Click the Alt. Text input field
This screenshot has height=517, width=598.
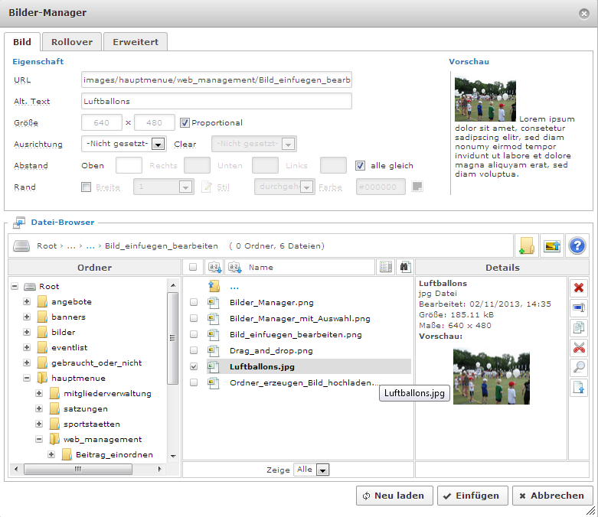coord(216,102)
